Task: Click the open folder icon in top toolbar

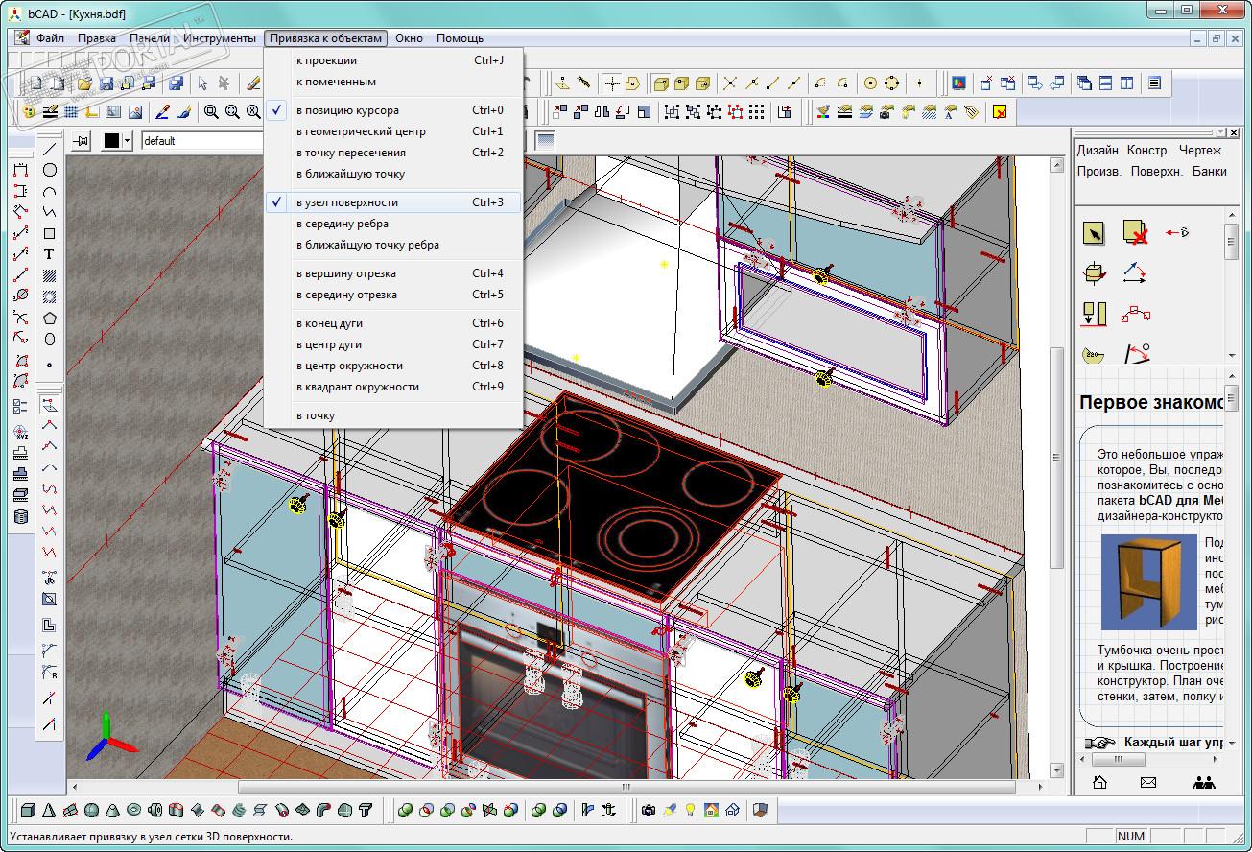Action: pyautogui.click(x=84, y=83)
